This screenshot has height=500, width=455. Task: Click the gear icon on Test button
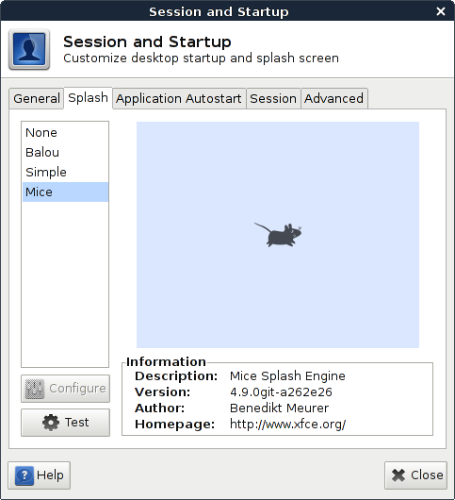(51, 423)
